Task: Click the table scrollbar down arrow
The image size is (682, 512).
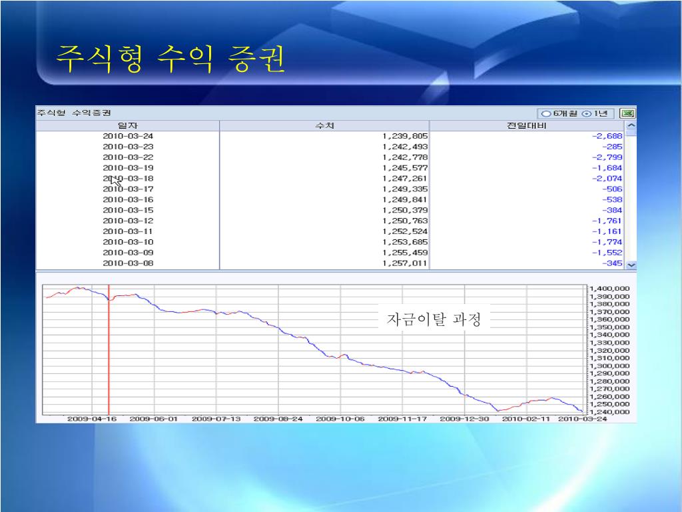Action: click(x=631, y=265)
